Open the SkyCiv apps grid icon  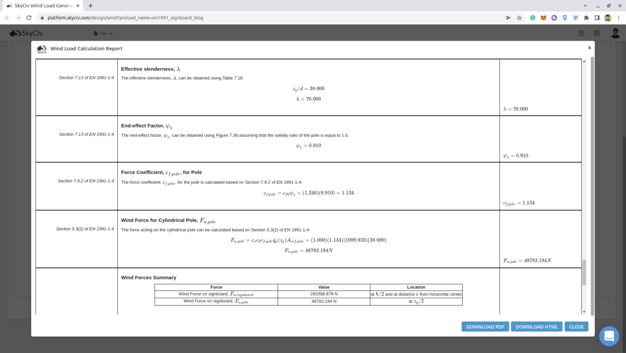(597, 33)
